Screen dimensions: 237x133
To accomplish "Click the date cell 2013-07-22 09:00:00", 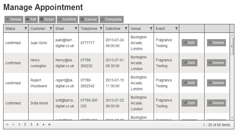I will [116, 103].
